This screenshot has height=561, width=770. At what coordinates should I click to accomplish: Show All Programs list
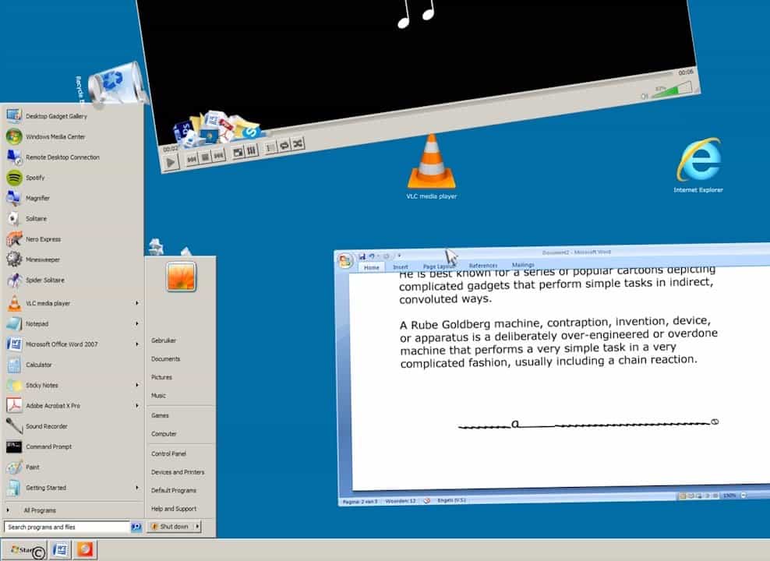coord(72,510)
